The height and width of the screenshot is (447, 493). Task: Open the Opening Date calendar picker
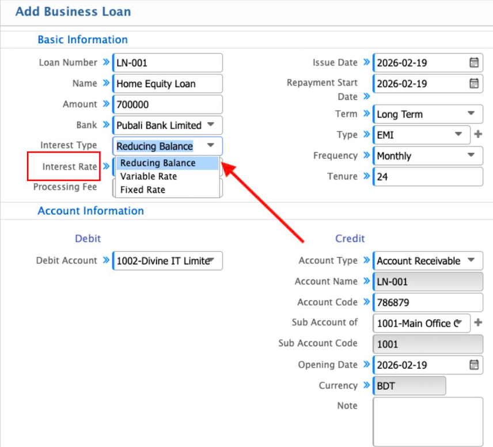(x=474, y=365)
